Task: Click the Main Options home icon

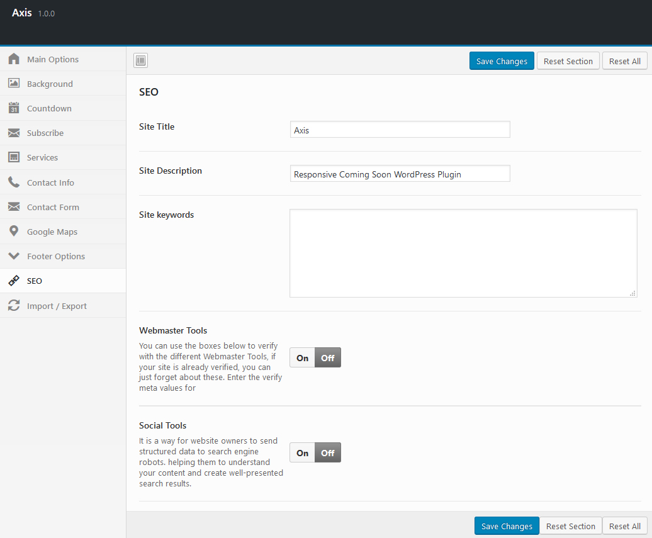Action: click(14, 59)
